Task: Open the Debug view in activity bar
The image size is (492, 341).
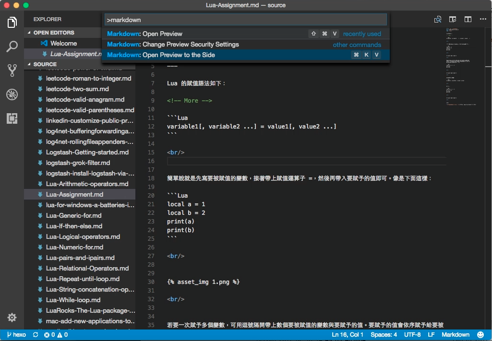Action: (x=12, y=94)
